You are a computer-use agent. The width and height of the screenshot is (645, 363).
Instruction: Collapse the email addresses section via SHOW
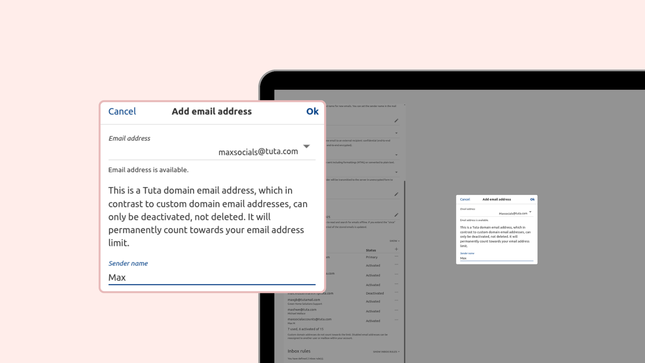pyautogui.click(x=395, y=241)
